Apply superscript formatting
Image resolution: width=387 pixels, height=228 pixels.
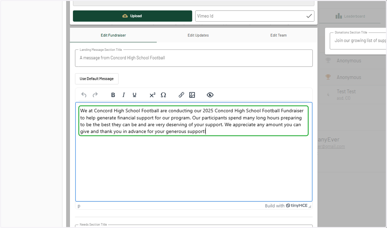pyautogui.click(x=153, y=95)
